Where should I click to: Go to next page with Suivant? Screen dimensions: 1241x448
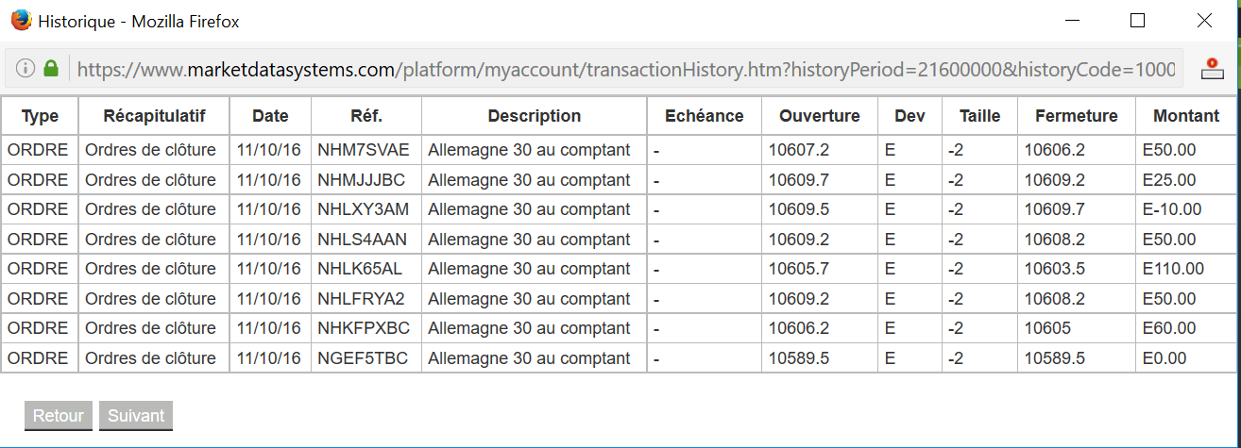(136, 416)
